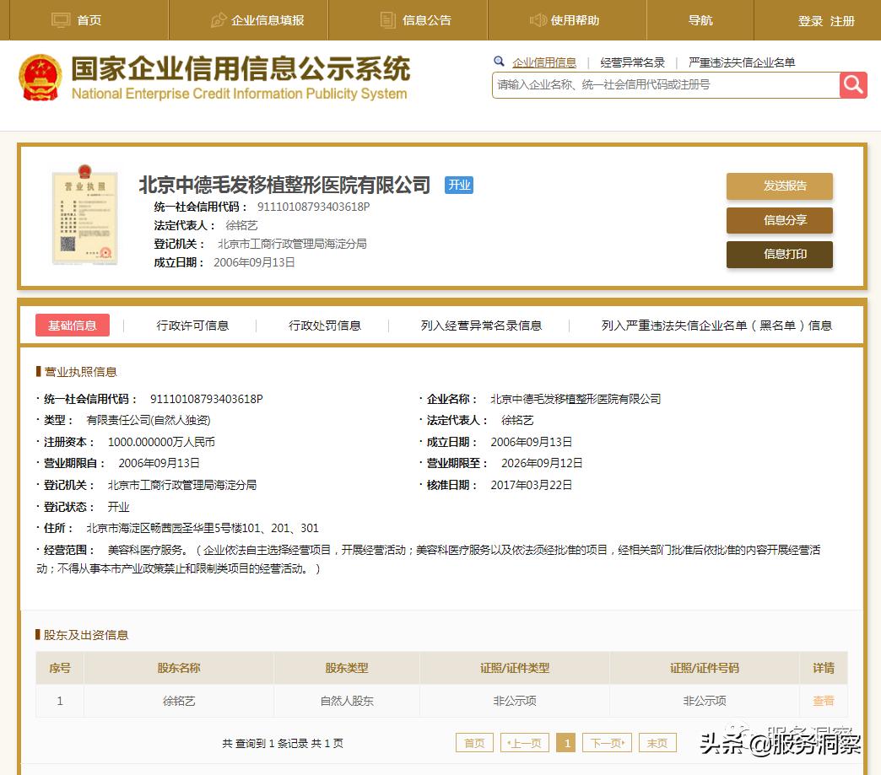Click the small magnifier icon near 企业信息信息

[x=499, y=62]
